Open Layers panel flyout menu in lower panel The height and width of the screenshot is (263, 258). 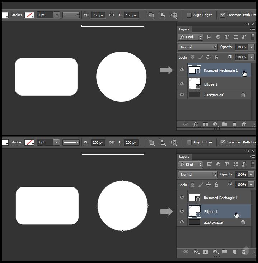click(253, 157)
